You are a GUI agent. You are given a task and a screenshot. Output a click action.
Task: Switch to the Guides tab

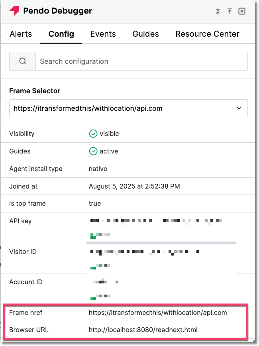(x=145, y=34)
